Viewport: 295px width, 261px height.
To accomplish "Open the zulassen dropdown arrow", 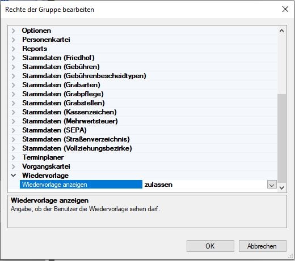I will [272, 185].
